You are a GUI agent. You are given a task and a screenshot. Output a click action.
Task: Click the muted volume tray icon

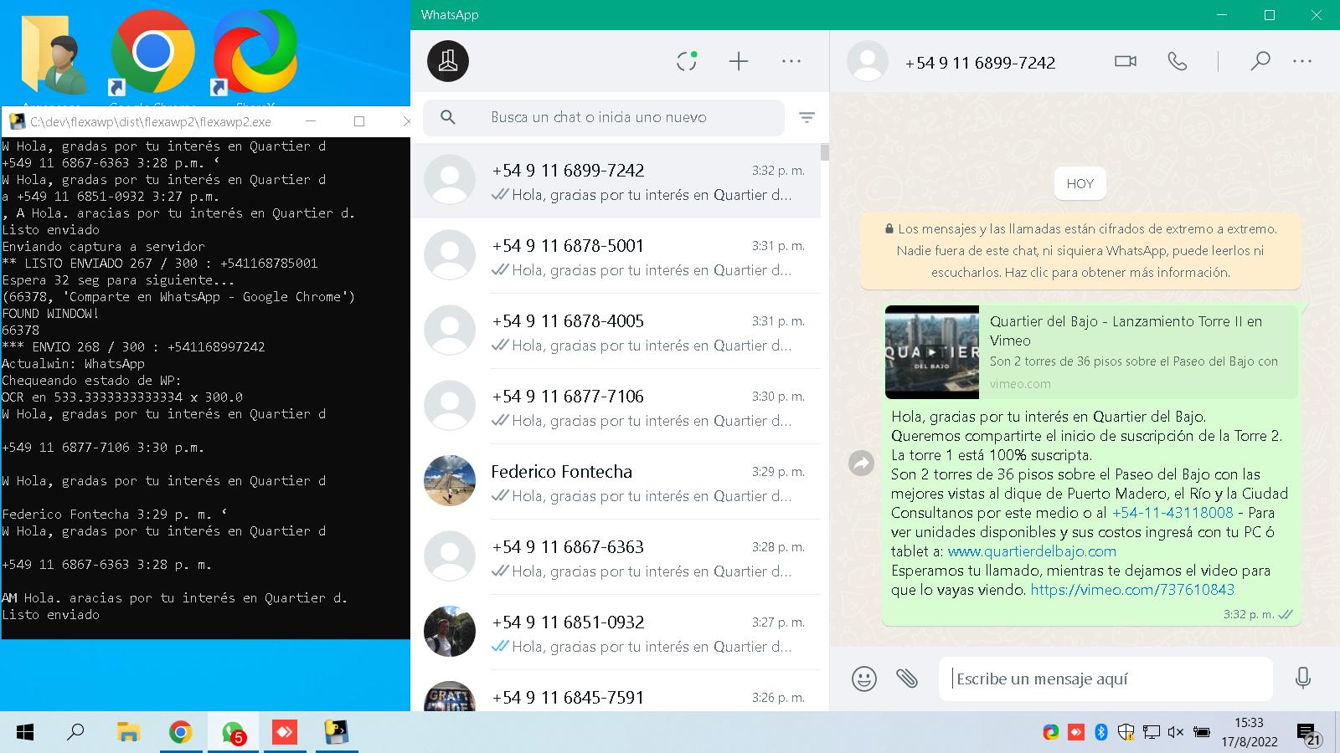pos(1176,733)
